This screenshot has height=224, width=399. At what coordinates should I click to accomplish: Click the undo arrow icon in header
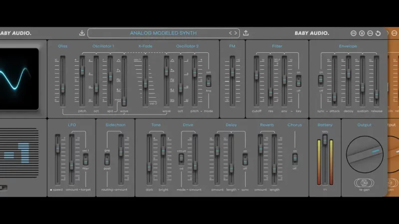tap(378, 33)
